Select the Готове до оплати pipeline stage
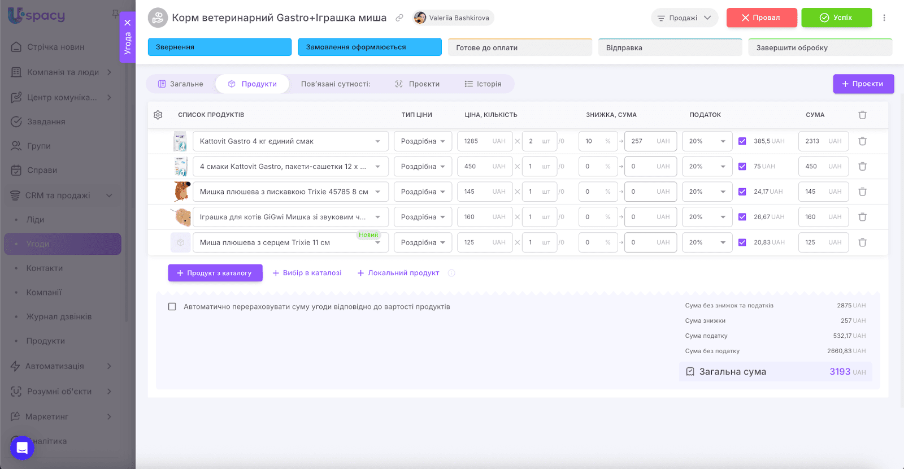Viewport: 904px width, 469px height. point(520,47)
